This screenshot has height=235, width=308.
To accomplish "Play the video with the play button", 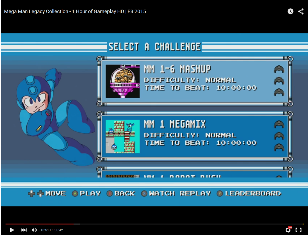I will coord(12,230).
